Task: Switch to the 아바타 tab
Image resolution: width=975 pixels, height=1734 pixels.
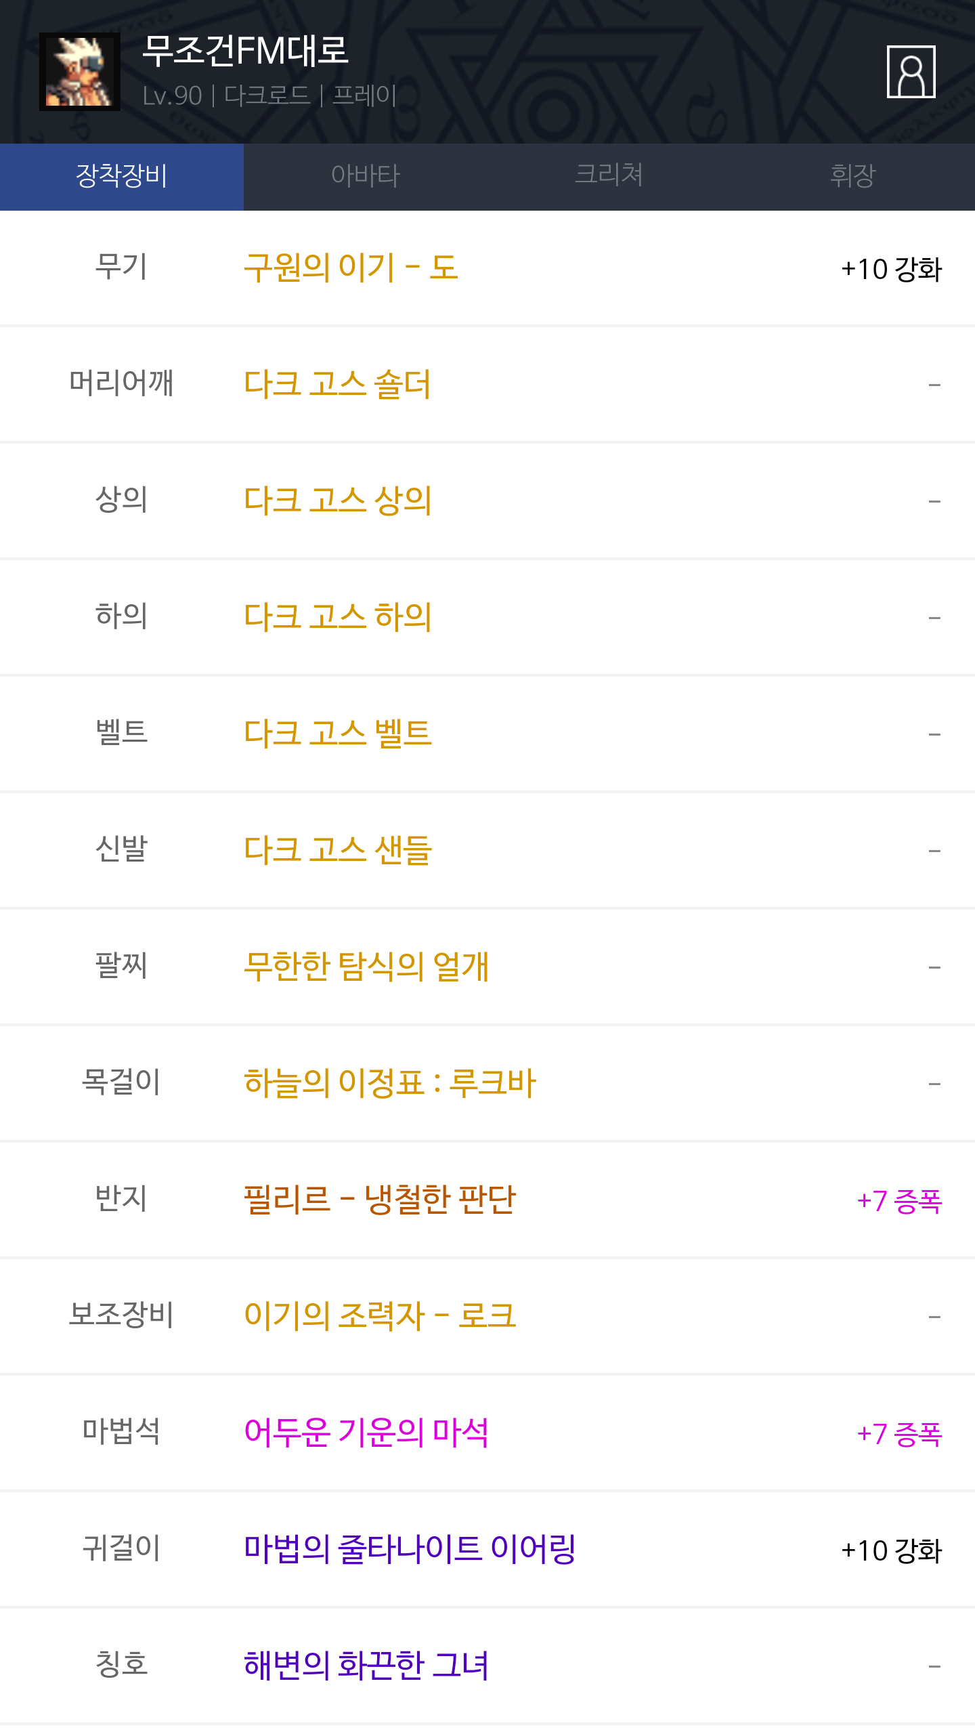Action: (x=366, y=176)
